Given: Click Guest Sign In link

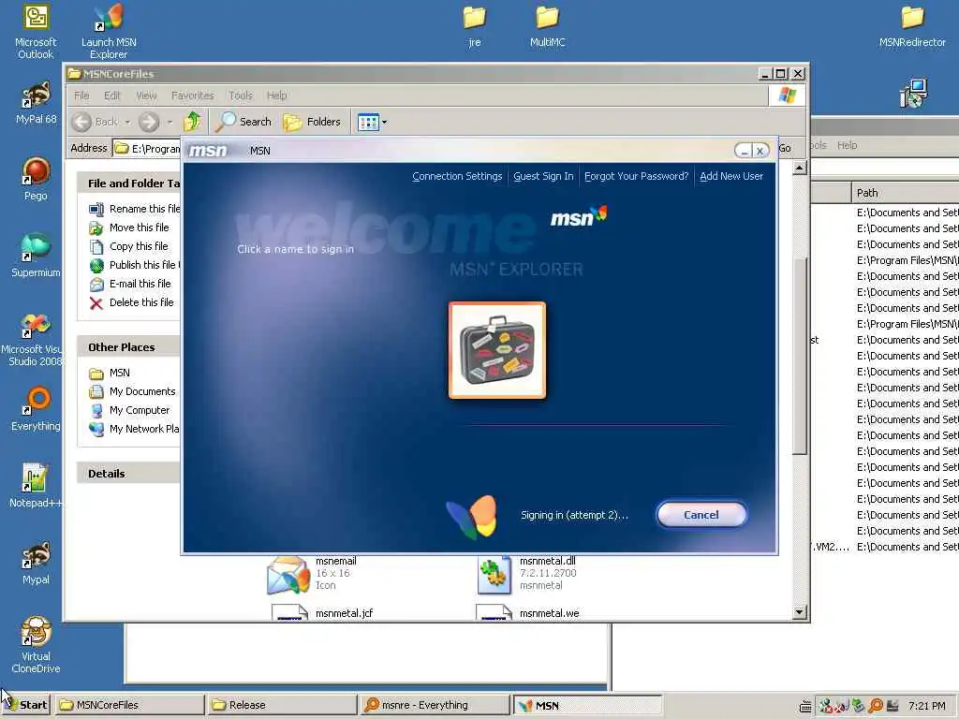Looking at the screenshot, I should coord(543,176).
